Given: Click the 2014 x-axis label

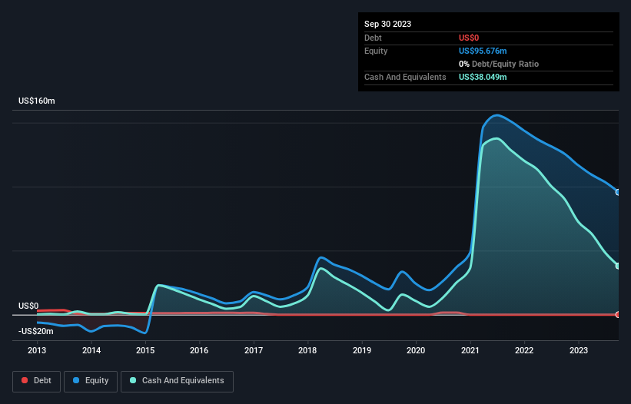Looking at the screenshot, I should coord(91,350).
